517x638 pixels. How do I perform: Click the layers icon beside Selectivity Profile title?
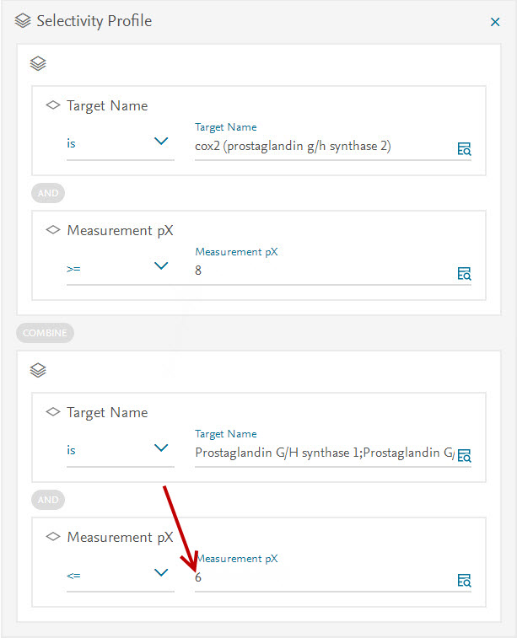(x=23, y=21)
